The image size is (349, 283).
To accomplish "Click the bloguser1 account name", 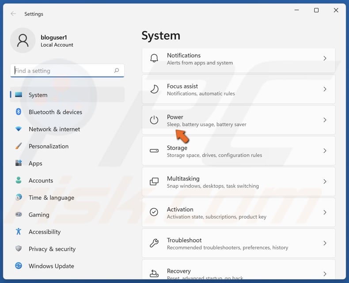I will pyautogui.click(x=54, y=38).
